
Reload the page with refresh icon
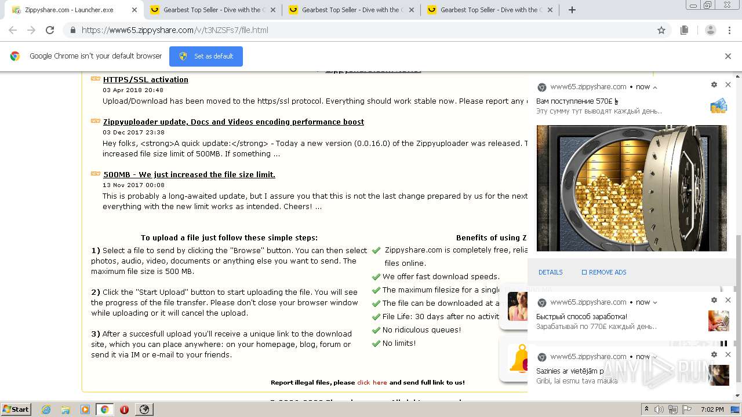coord(50,30)
